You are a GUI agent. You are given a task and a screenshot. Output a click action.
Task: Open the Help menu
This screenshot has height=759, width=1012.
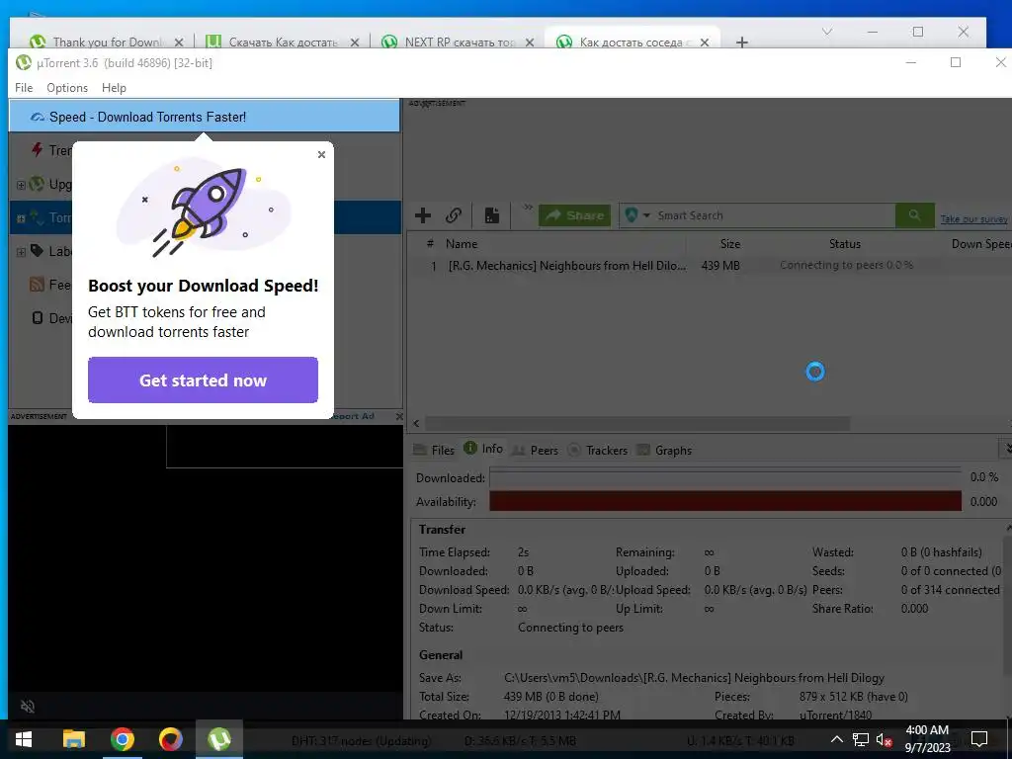pyautogui.click(x=115, y=88)
